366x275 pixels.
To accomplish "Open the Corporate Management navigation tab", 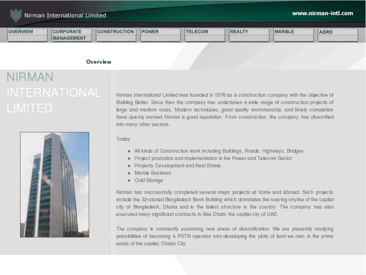I will click(71, 35).
